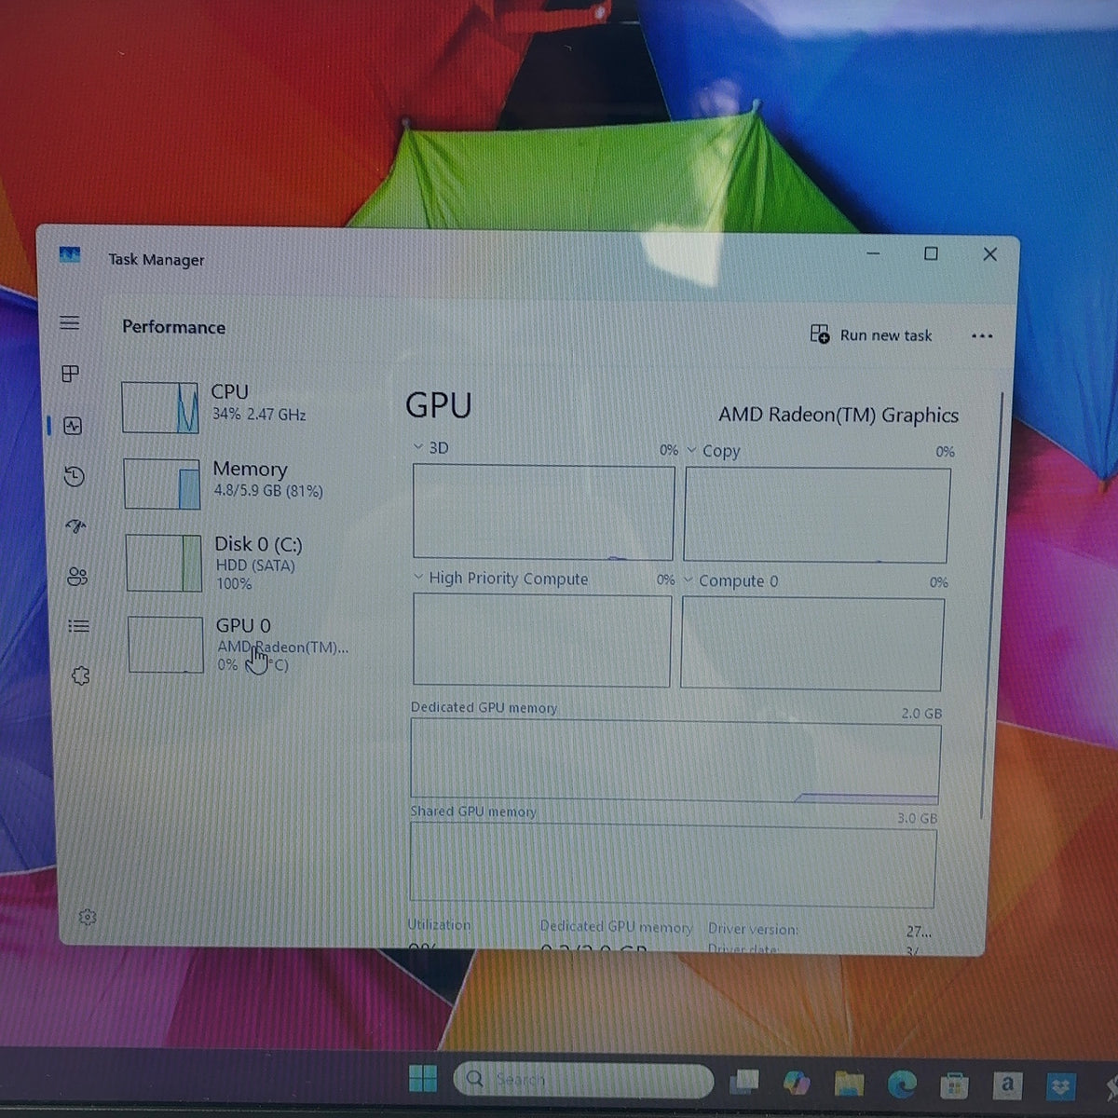This screenshot has height=1118, width=1118.
Task: Click the Task Manager app icon in title bar
Action: pos(70,255)
